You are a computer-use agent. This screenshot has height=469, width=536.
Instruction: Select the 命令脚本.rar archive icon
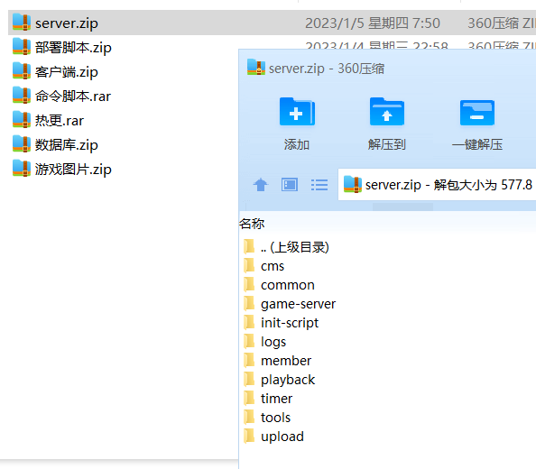(22, 96)
